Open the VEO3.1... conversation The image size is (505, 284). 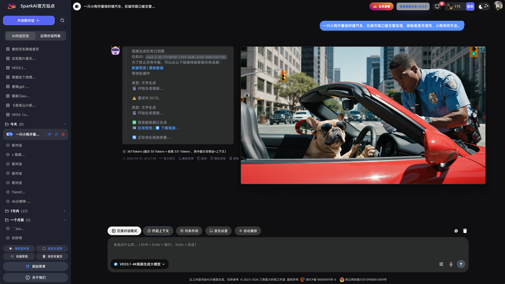35,68
